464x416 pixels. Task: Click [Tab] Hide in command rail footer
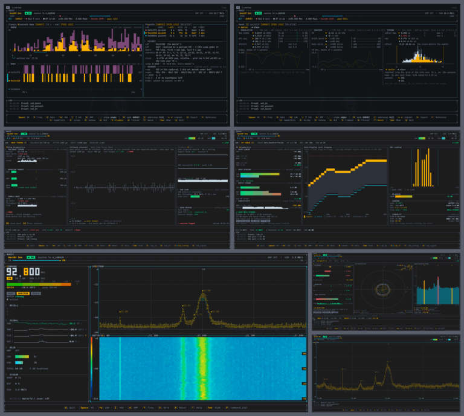tap(214, 408)
